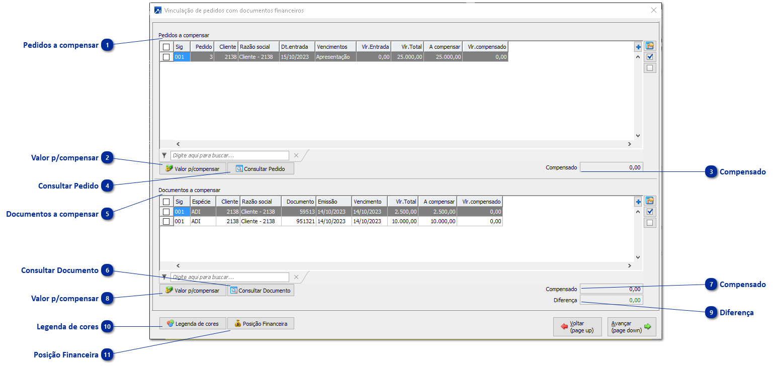Tick the checkbox for document 59513 row
This screenshot has width=774, height=368.
click(x=166, y=212)
